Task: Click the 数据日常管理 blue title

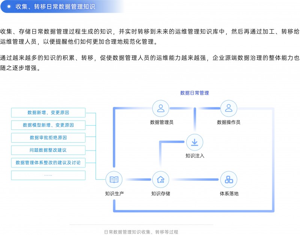Action: click(x=194, y=93)
